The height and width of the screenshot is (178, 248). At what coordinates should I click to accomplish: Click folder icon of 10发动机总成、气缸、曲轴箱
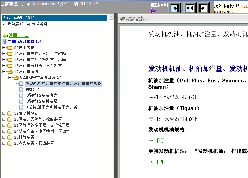click(x=10, y=54)
